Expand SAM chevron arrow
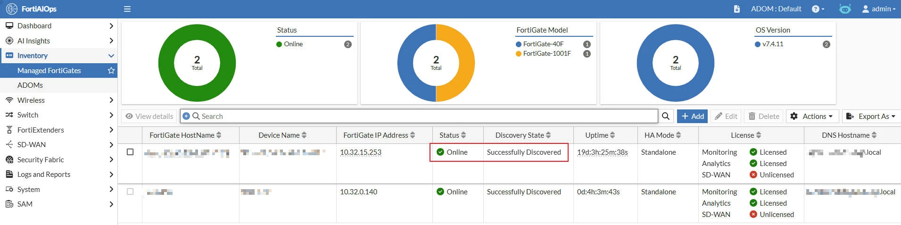 111,204
